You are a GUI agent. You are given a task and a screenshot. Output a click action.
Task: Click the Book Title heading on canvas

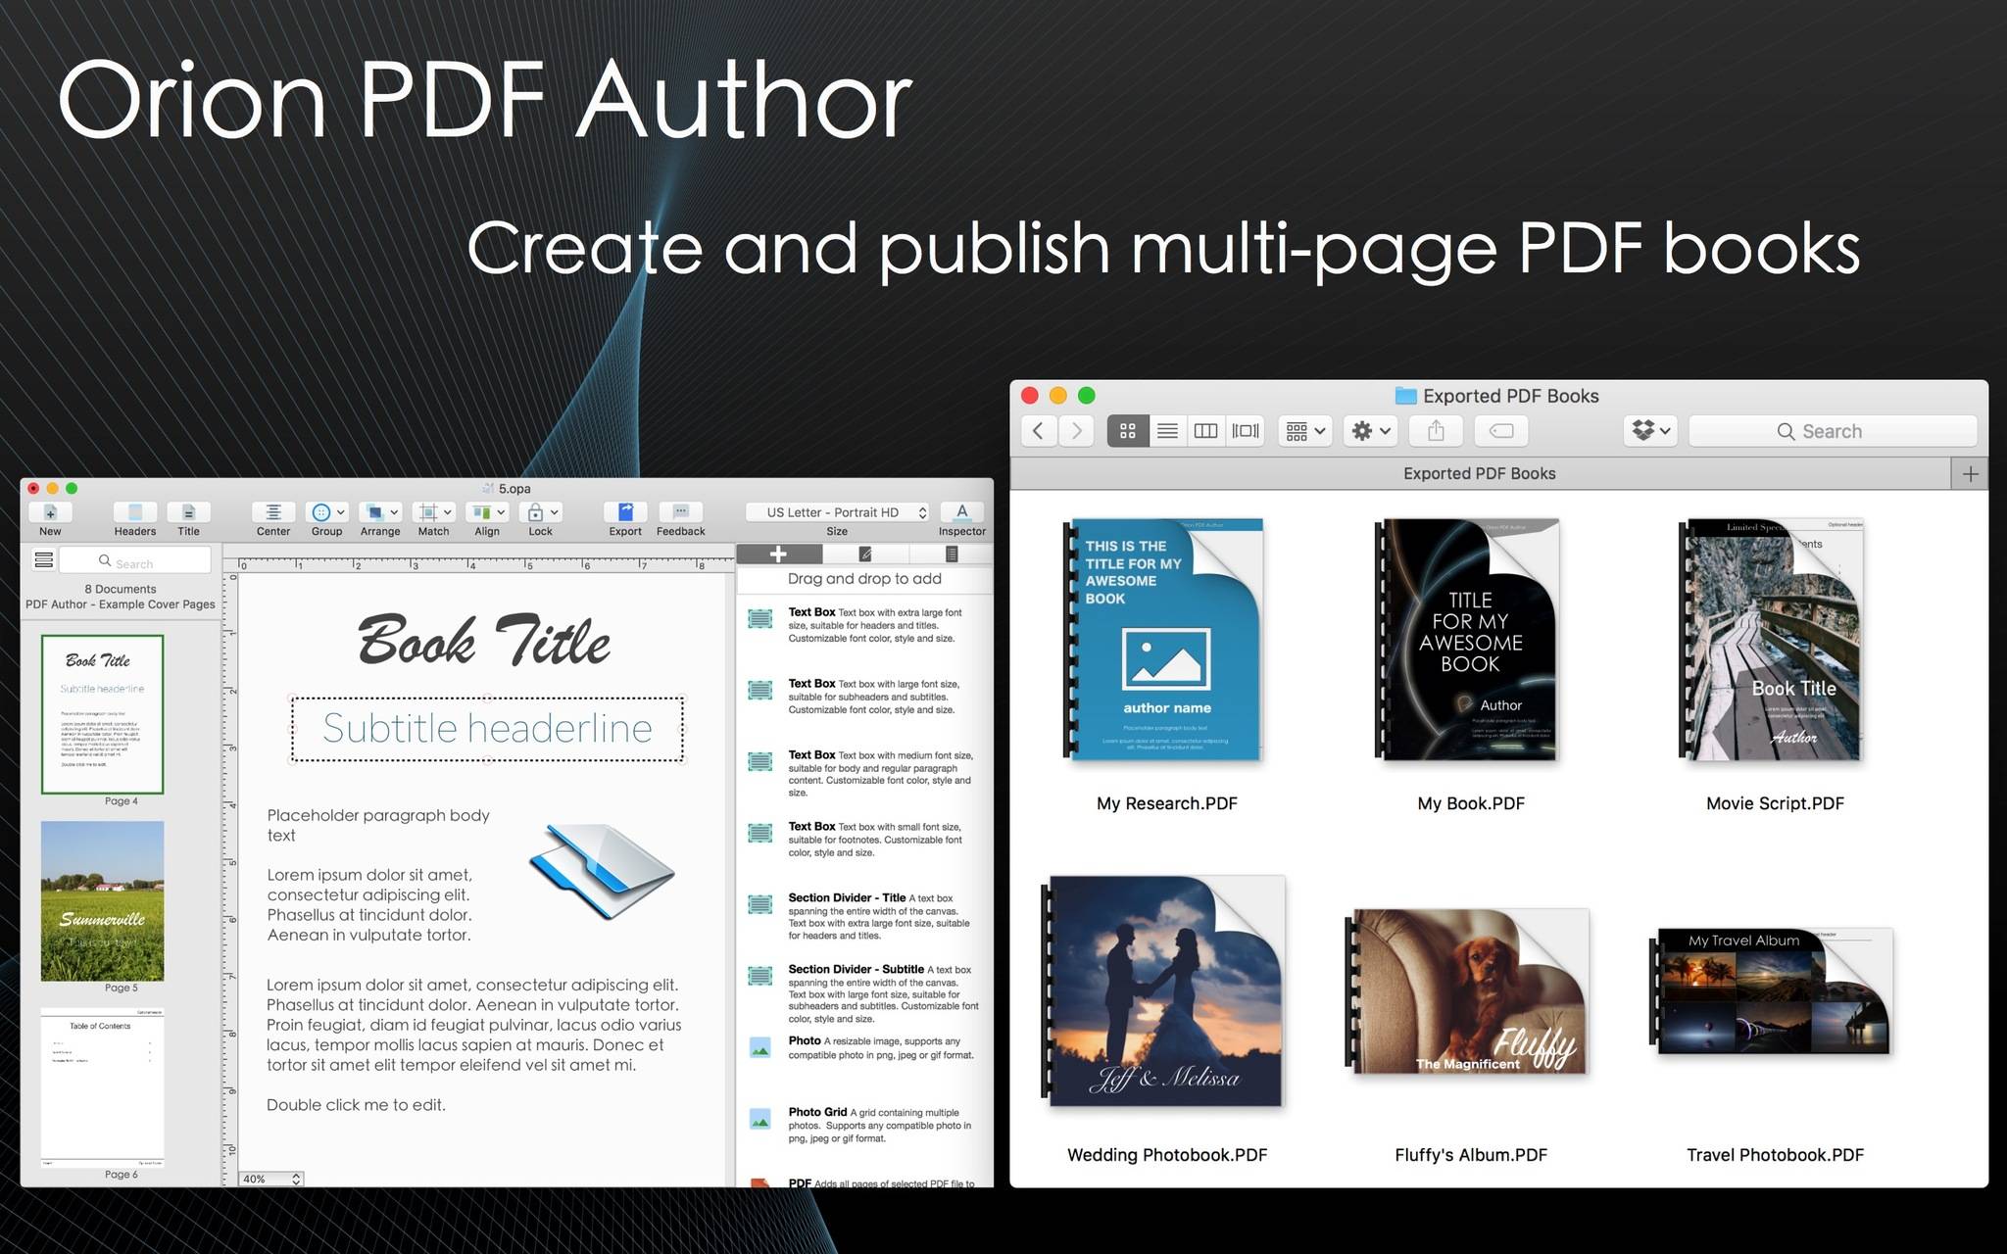coord(484,641)
